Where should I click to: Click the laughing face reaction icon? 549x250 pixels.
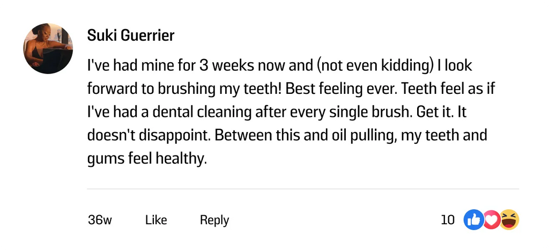click(x=510, y=220)
